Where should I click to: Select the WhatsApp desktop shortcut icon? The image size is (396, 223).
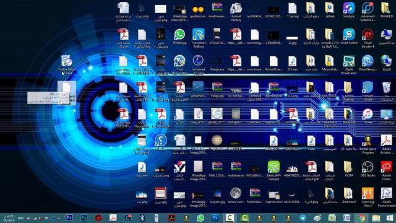(x=179, y=37)
